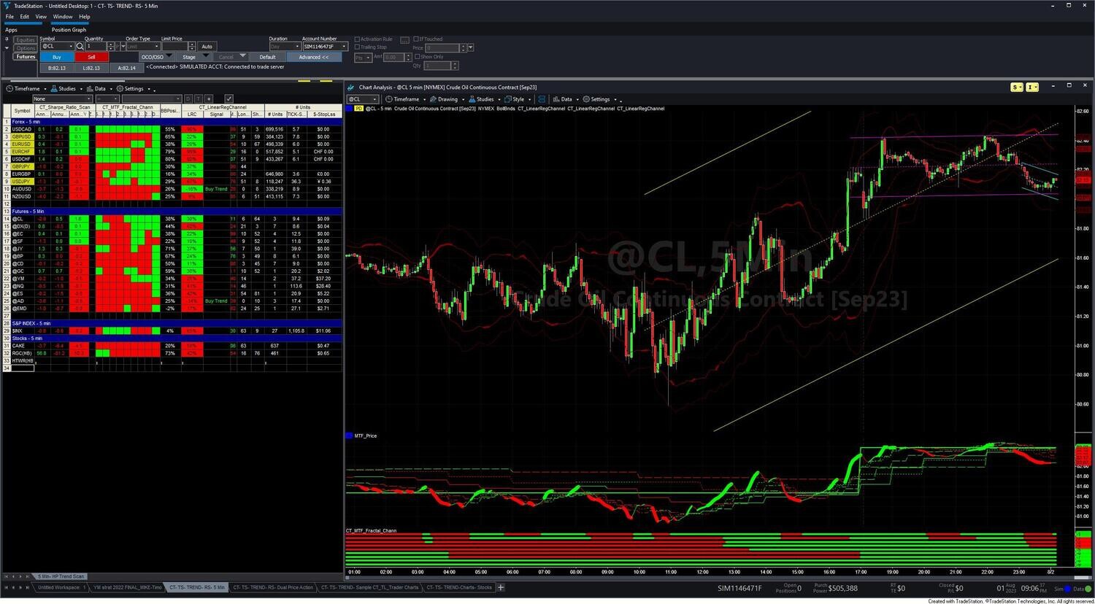Open chart Drawing tools pencil icon
The height and width of the screenshot is (604, 1095).
433,99
